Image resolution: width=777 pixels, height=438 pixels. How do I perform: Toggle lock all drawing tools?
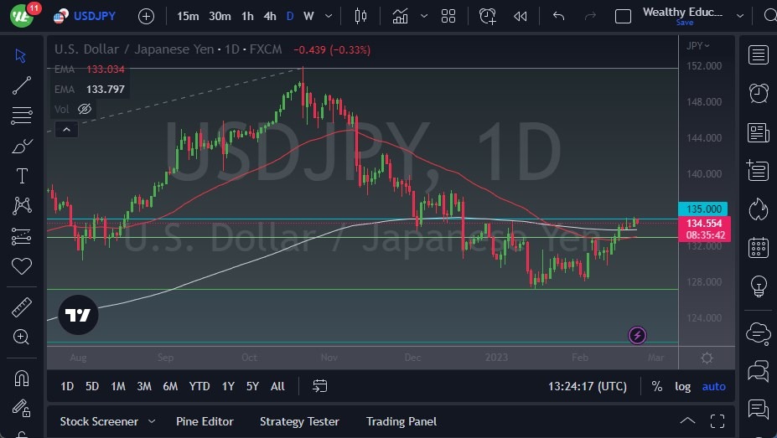point(21,409)
